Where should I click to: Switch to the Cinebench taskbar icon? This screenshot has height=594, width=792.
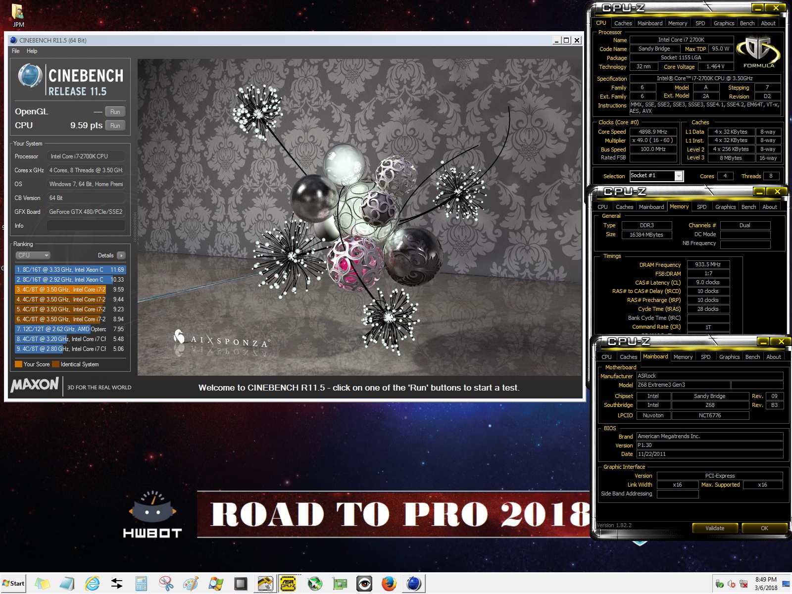click(414, 584)
